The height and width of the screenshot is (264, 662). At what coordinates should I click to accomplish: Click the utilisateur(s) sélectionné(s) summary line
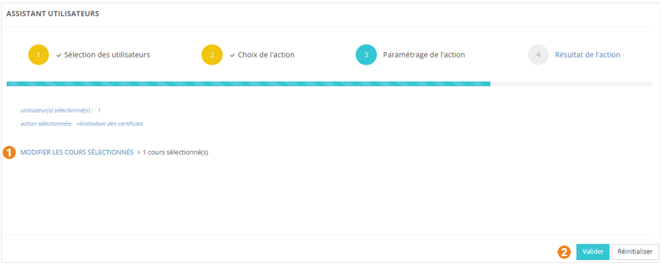60,110
